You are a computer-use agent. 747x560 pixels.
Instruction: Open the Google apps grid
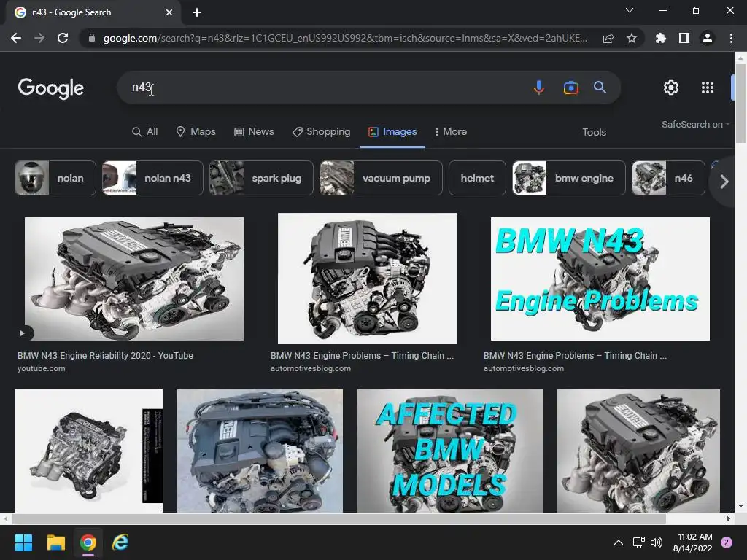708,87
